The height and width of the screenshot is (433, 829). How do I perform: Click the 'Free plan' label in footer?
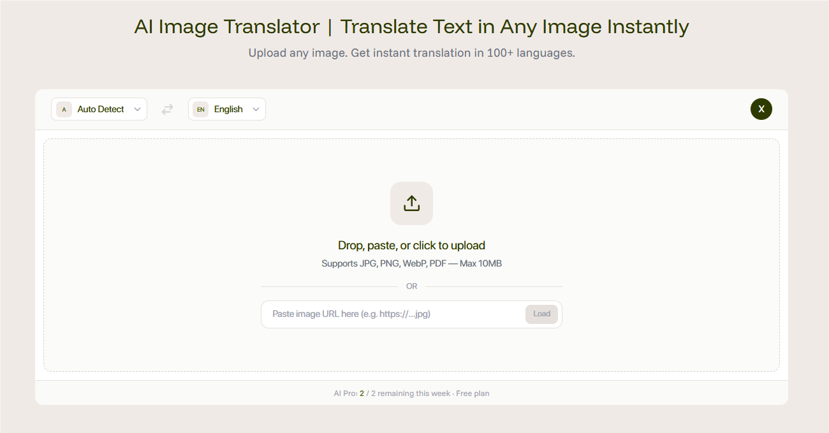(x=473, y=393)
